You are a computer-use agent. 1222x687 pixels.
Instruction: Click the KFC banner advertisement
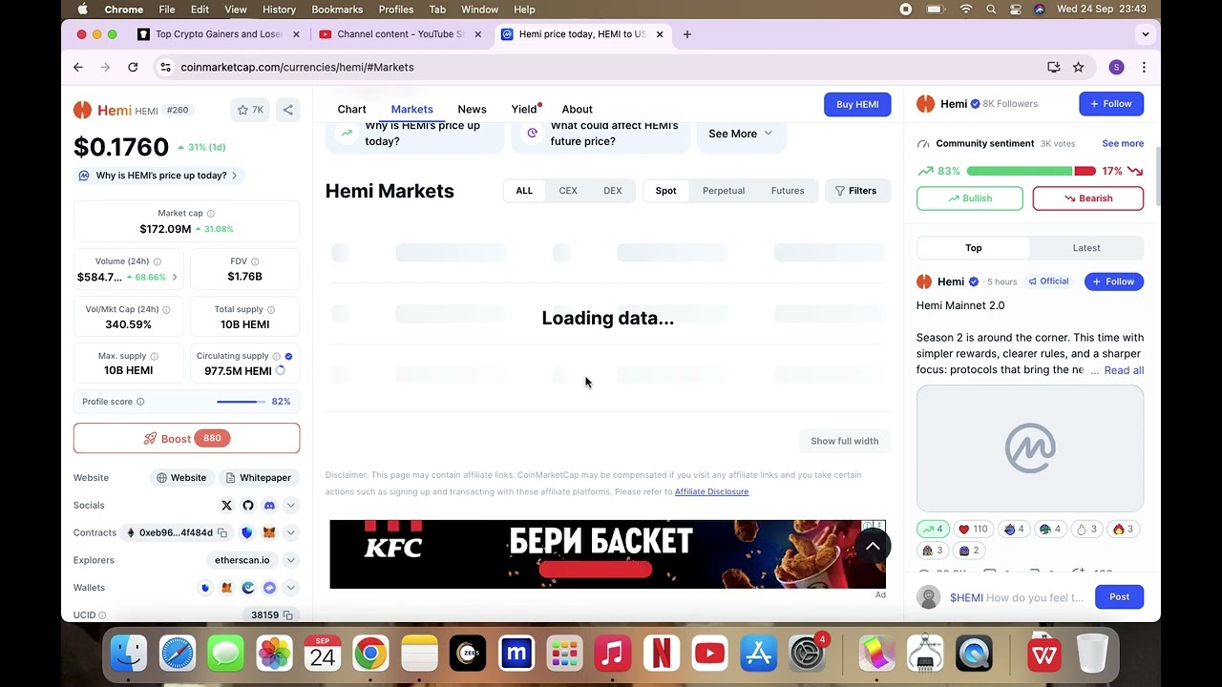pyautogui.click(x=607, y=554)
